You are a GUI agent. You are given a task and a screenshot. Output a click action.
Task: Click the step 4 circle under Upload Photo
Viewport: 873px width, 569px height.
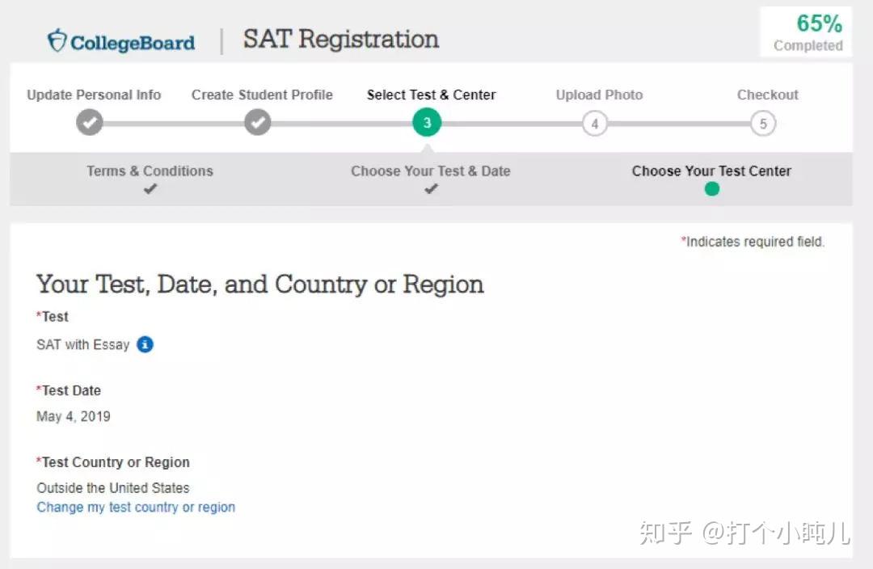click(x=594, y=123)
